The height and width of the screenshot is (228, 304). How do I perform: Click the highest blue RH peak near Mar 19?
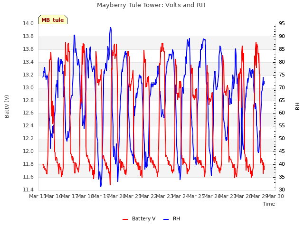coord(111,28)
